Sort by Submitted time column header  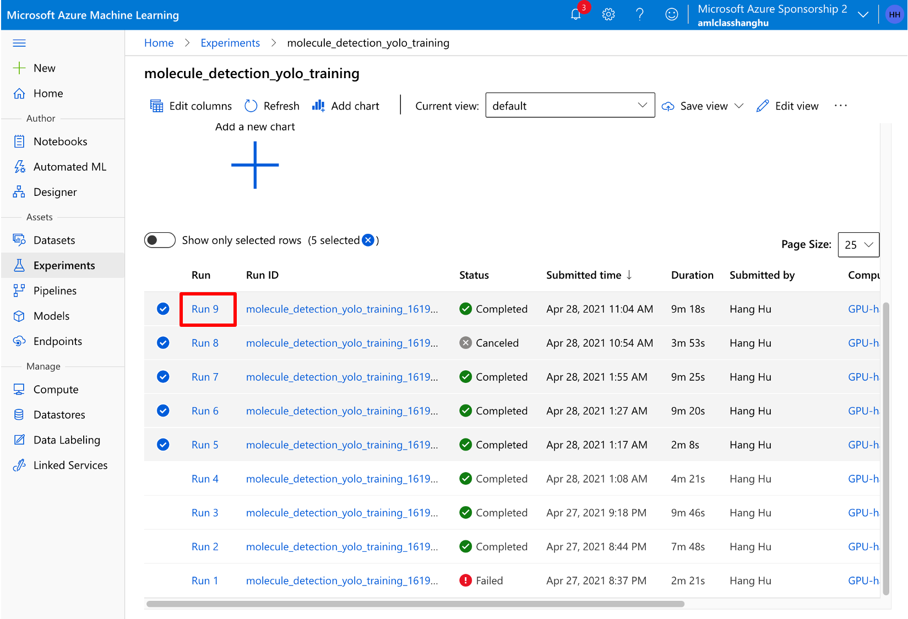click(x=589, y=275)
